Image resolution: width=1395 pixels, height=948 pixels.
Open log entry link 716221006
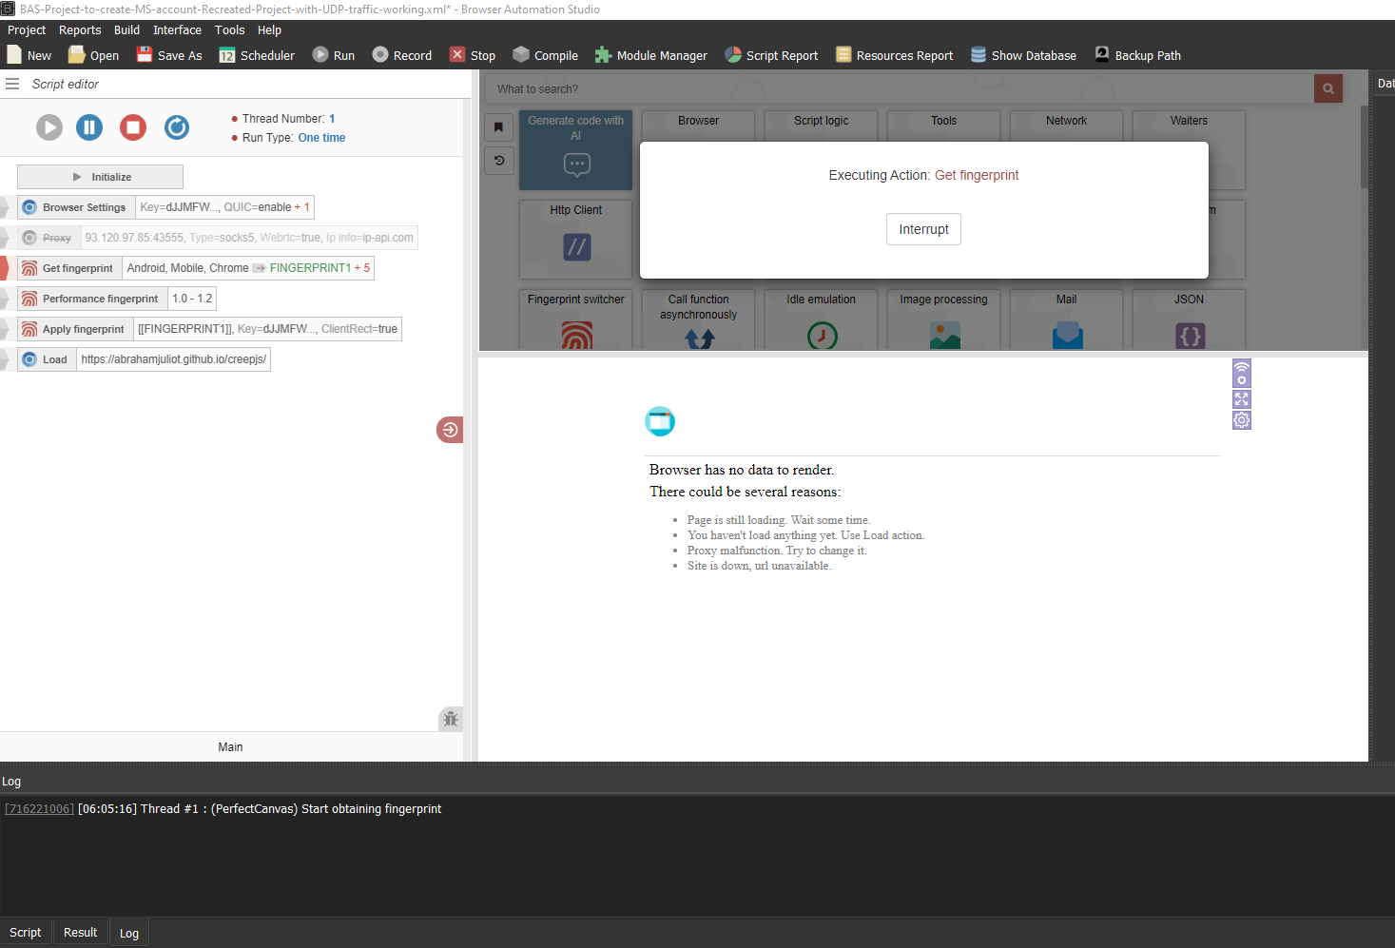click(x=39, y=809)
